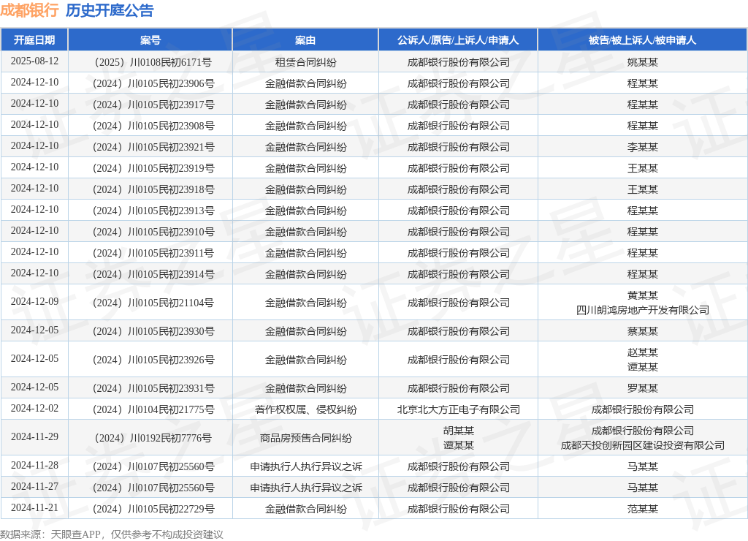Select case number (2024)川0105民初23910号
This screenshot has width=748, height=541.
(x=153, y=232)
